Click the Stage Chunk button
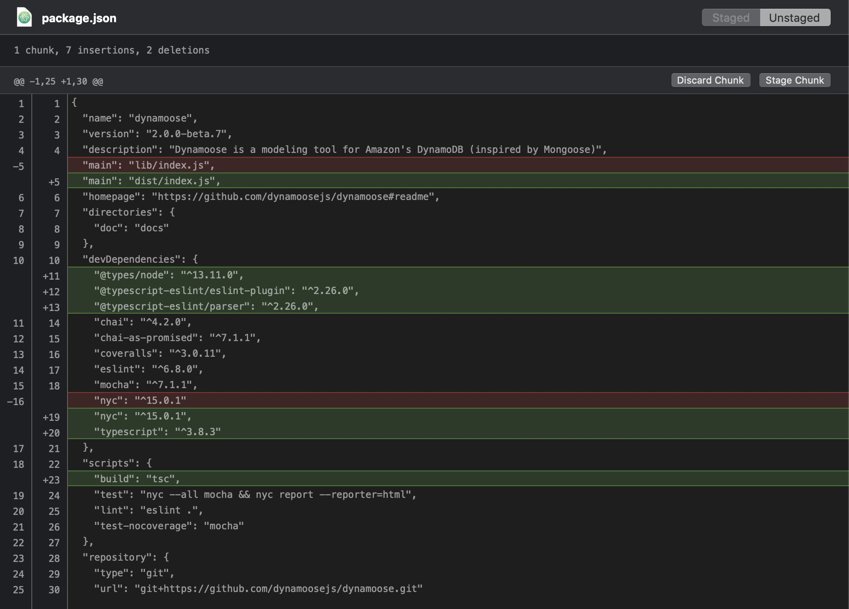This screenshot has width=849, height=609. 795,80
